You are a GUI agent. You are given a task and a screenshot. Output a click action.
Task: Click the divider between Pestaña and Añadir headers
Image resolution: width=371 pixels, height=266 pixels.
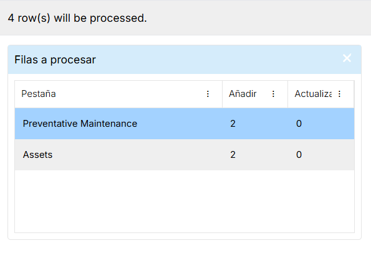222,94
